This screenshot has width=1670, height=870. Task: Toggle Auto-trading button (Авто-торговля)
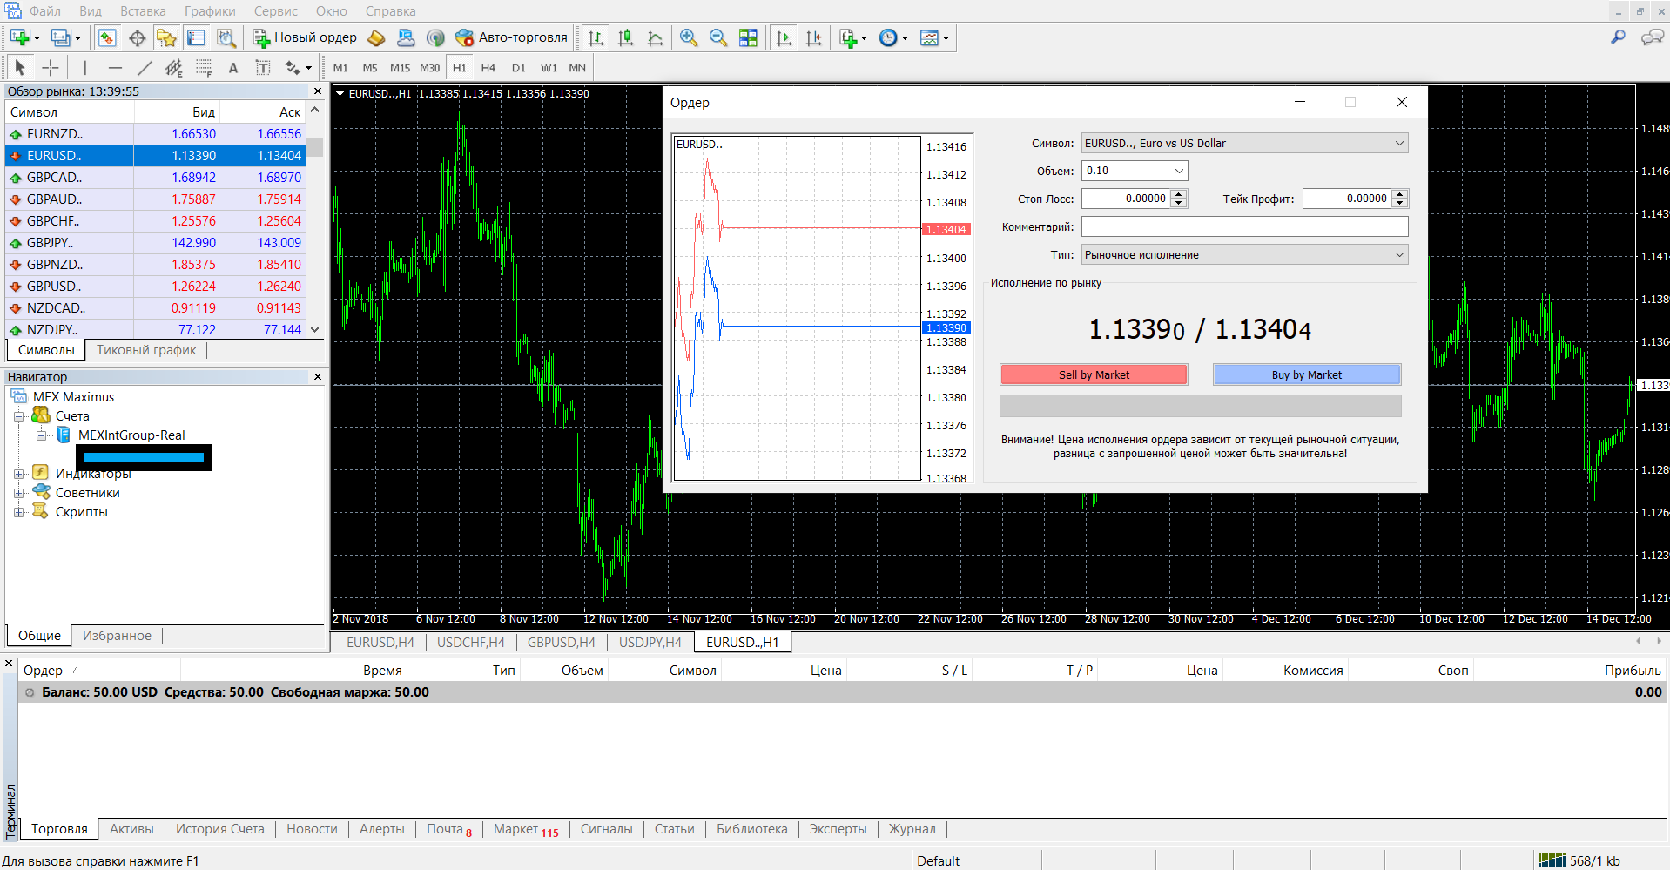pyautogui.click(x=512, y=37)
